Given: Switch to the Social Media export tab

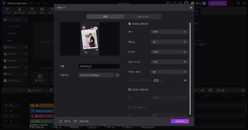Looking at the screenshot, I should point(143,16).
